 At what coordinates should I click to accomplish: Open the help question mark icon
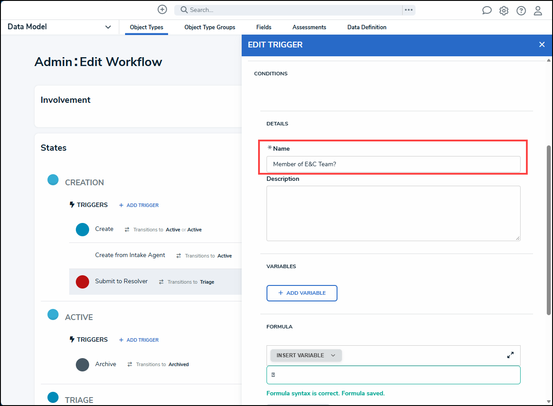pyautogui.click(x=521, y=10)
